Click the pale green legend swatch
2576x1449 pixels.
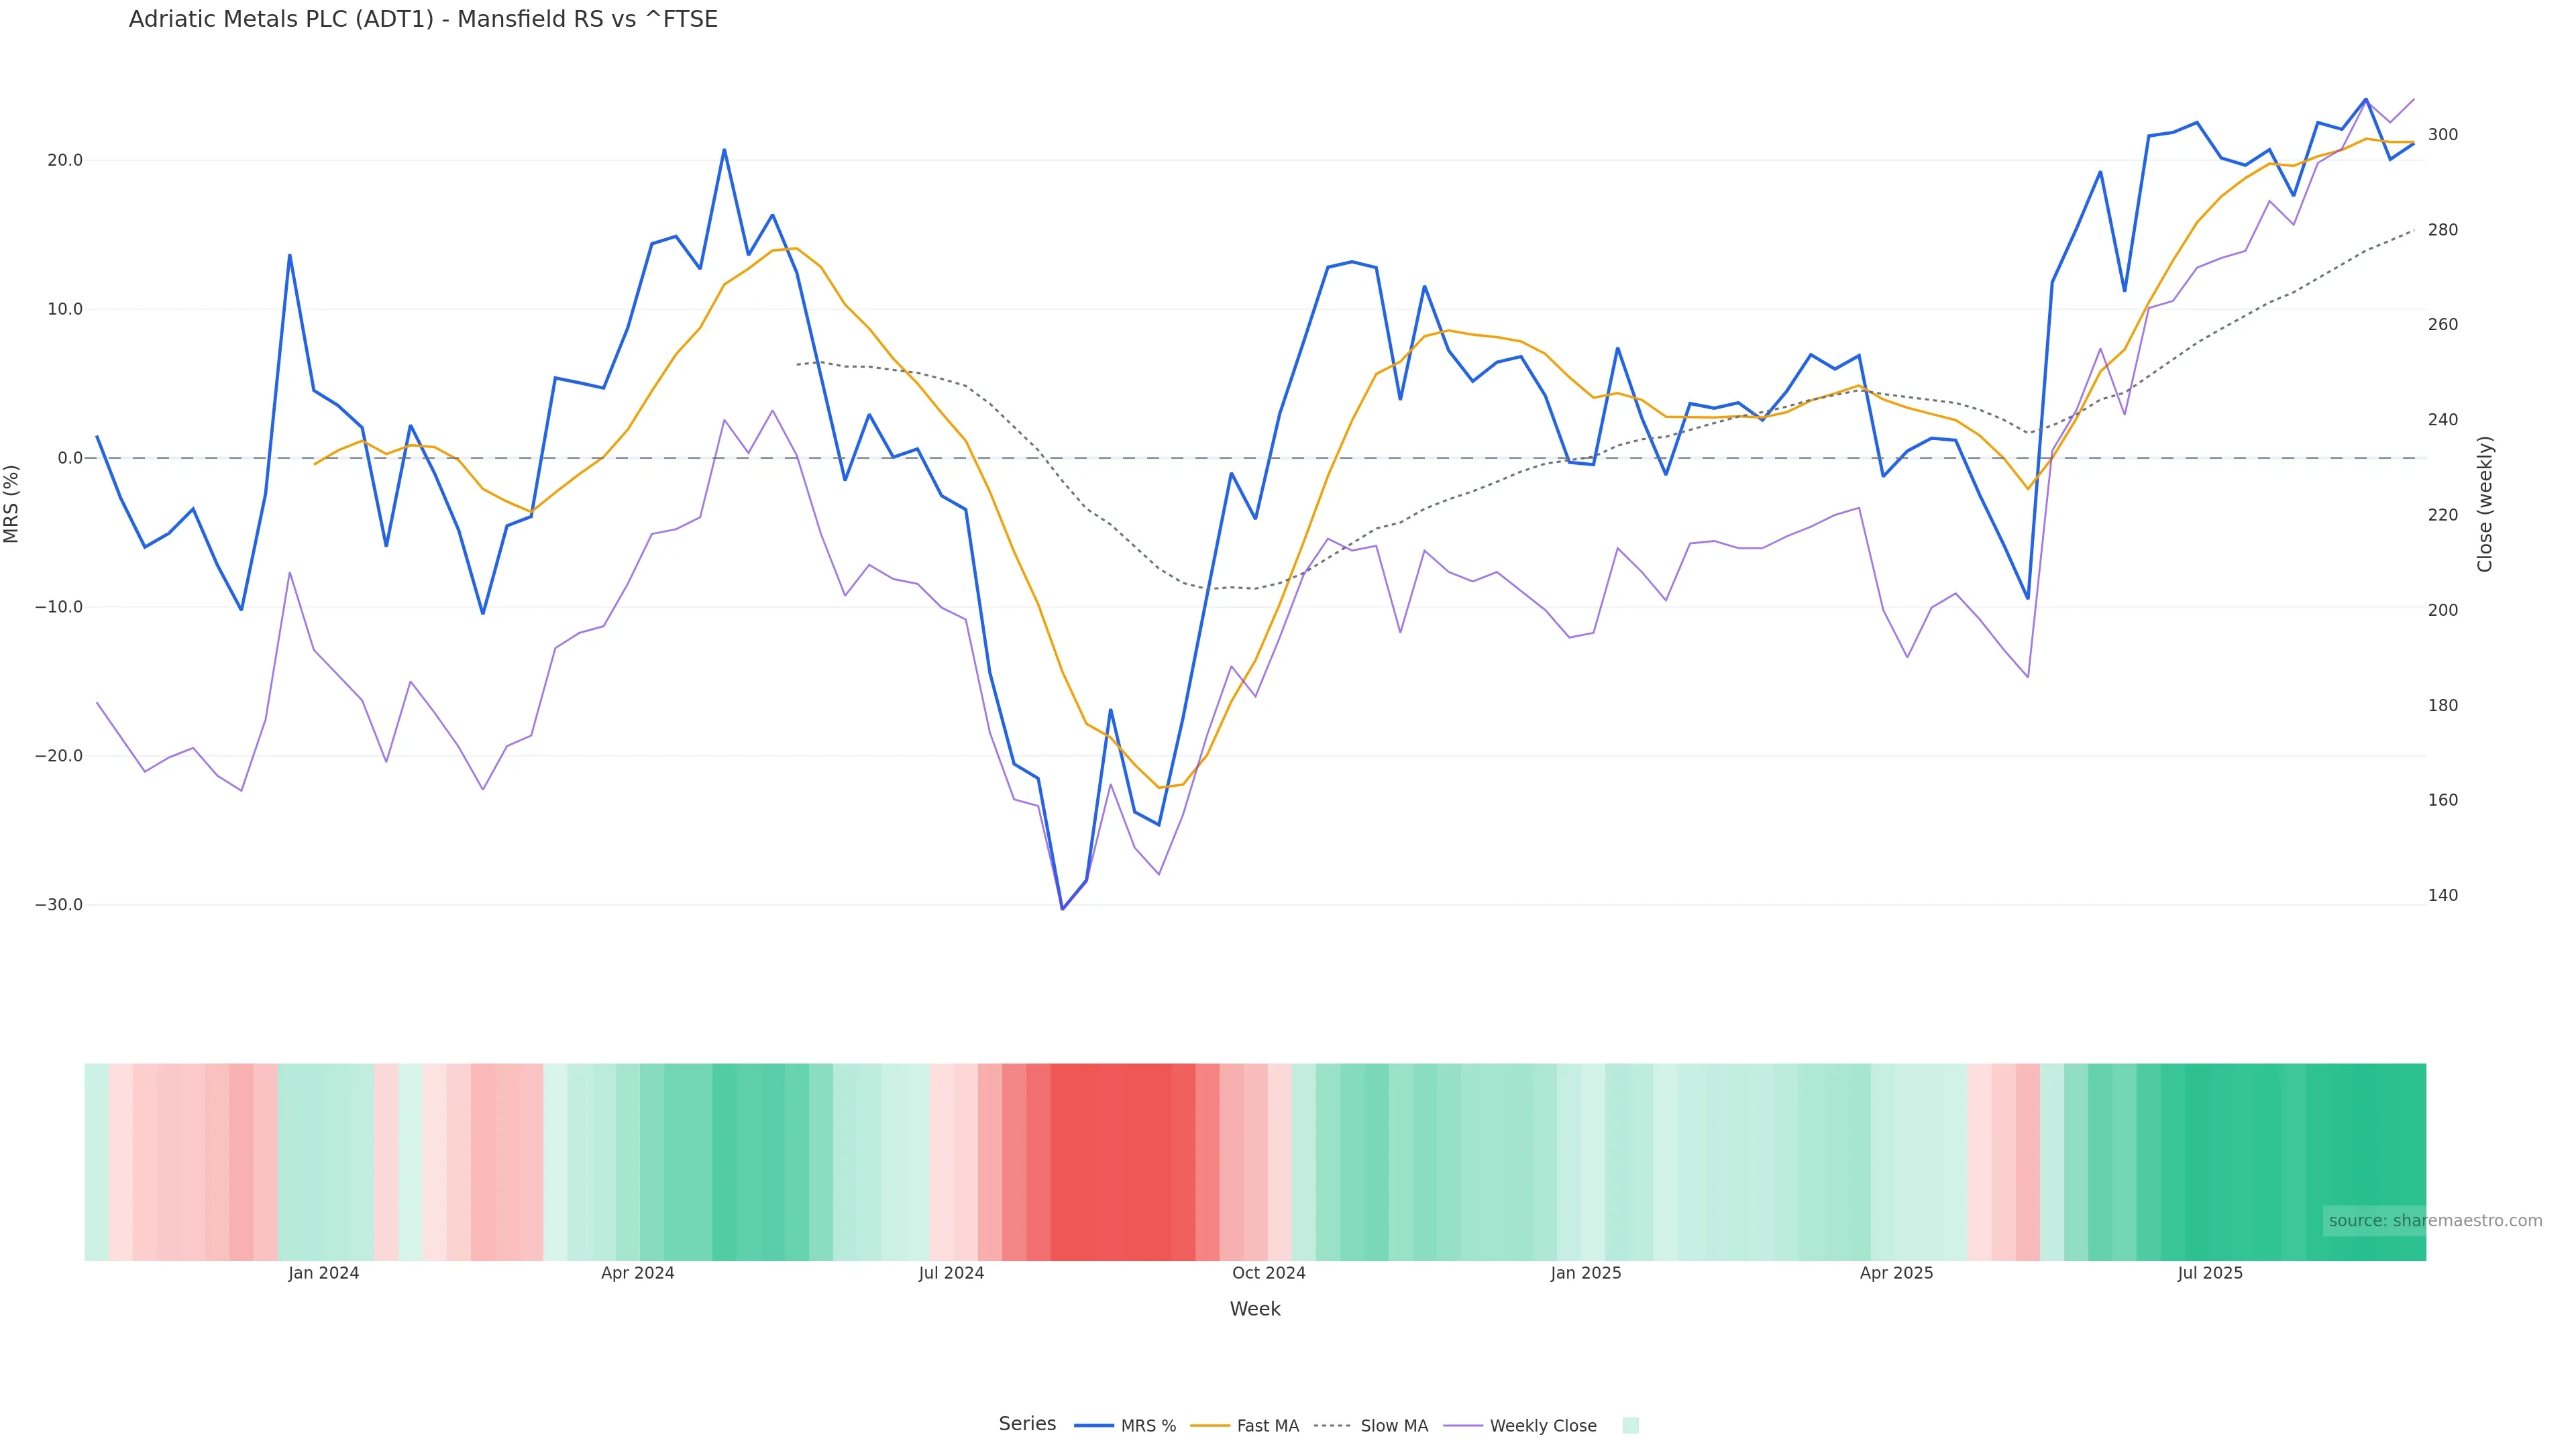pyautogui.click(x=1630, y=1426)
